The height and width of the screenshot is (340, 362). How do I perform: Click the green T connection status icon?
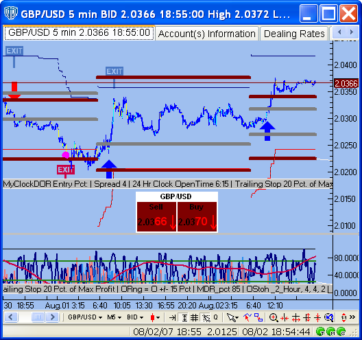(x=320, y=332)
